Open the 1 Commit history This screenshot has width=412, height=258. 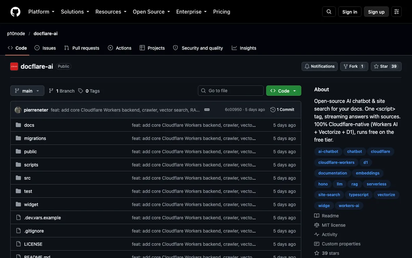pos(282,110)
